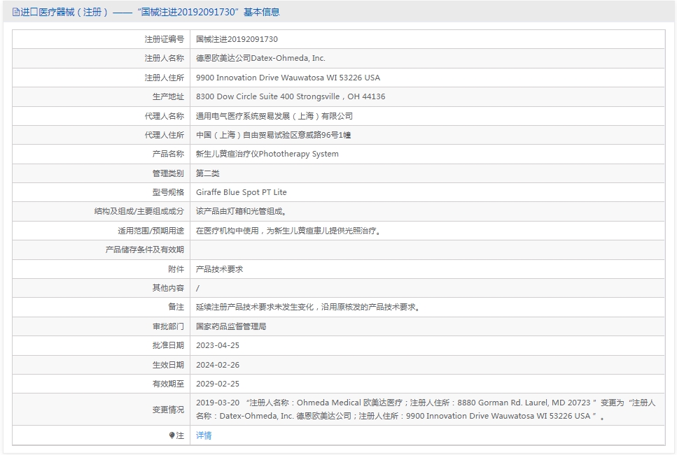Click the 注册证编号 label cell
Viewport: 677px width, 455px height.
(x=164, y=39)
